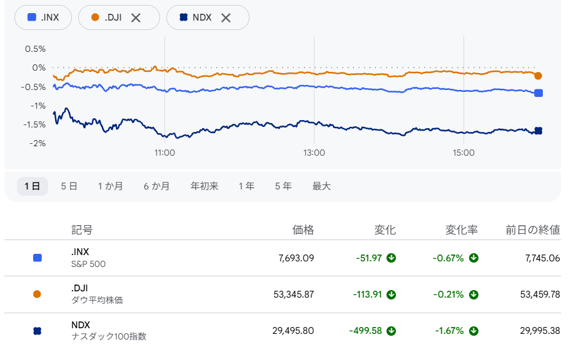Switch to the 最大 range tab
571x352 pixels.
click(321, 186)
